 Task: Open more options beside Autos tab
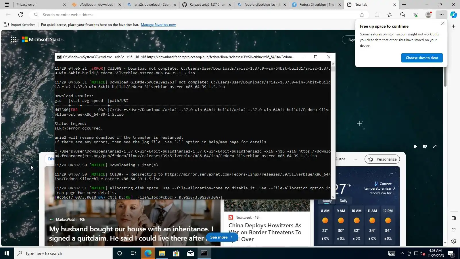pyautogui.click(x=355, y=159)
